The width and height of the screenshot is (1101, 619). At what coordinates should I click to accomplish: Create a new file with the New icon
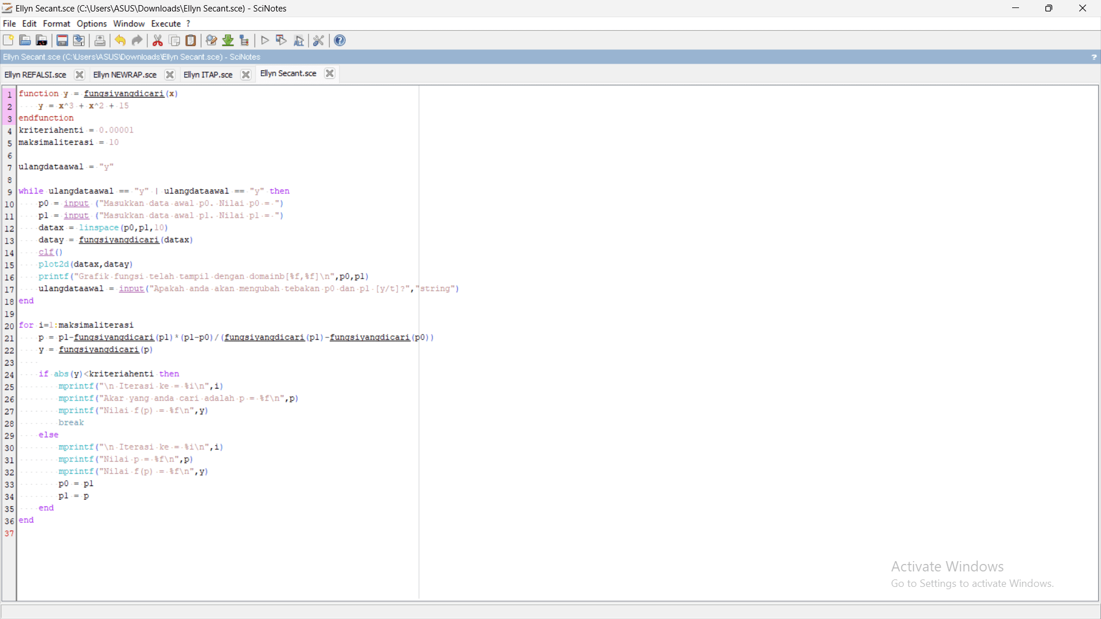coord(9,40)
